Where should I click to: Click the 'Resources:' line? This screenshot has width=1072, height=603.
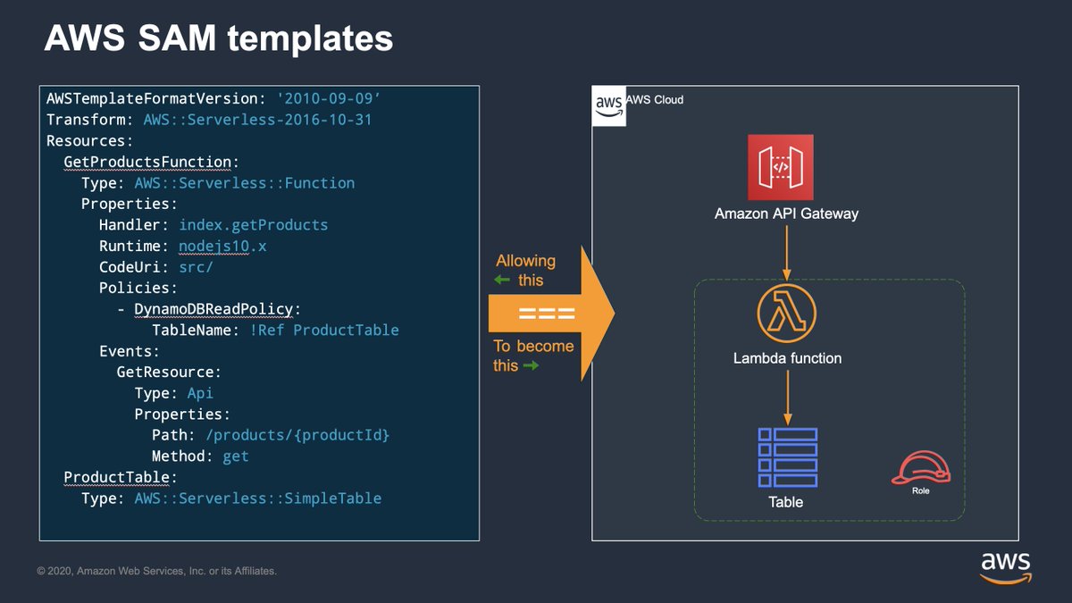(90, 141)
